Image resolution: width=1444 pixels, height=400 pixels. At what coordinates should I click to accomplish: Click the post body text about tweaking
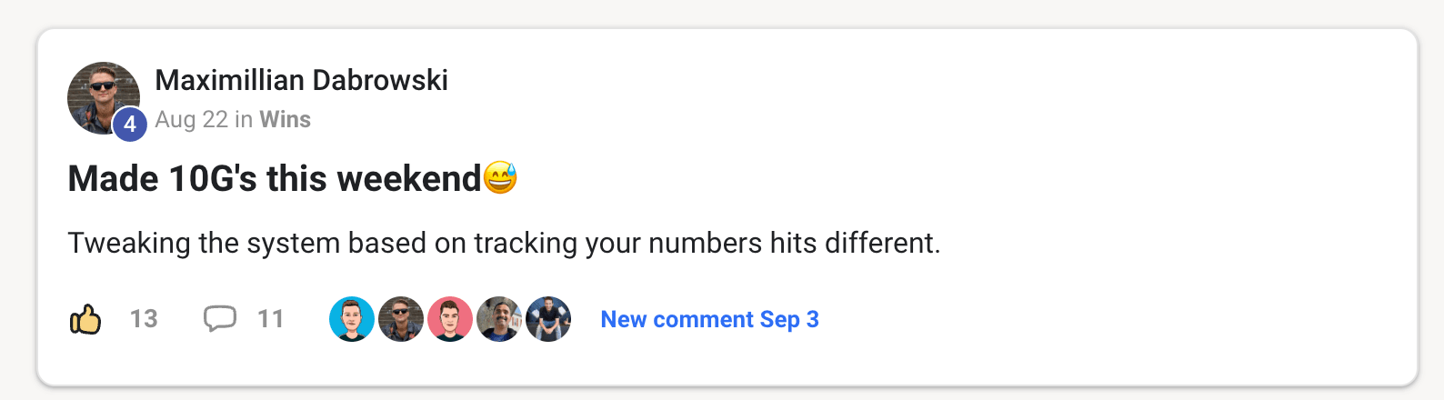[504, 243]
